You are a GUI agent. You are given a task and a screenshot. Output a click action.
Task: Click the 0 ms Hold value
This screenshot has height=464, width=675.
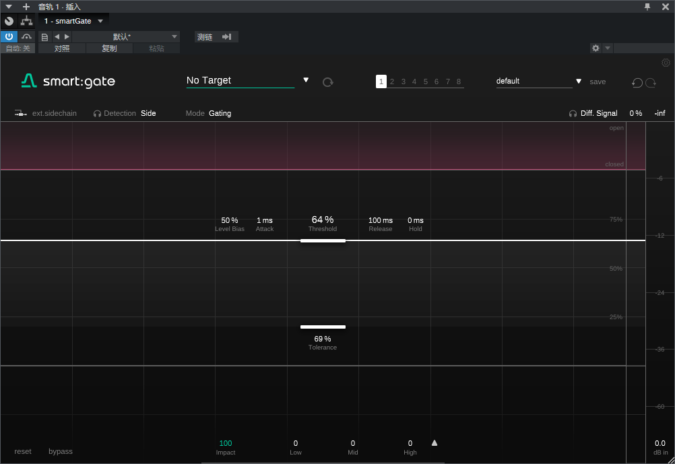[416, 220]
